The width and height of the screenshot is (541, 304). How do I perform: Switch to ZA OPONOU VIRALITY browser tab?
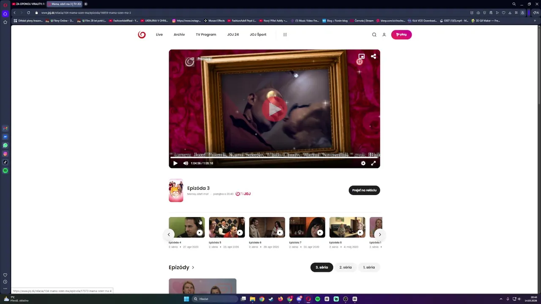[28, 4]
